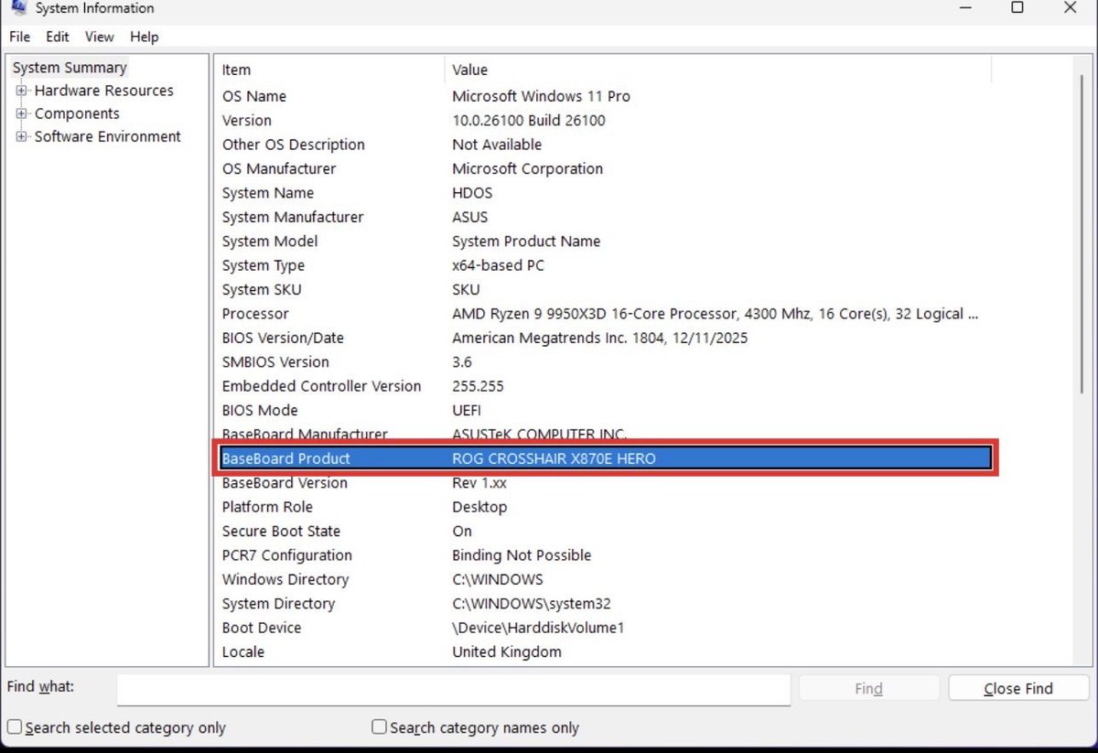Screen dimensions: 1098x753
Task: Open the File menu
Action: point(19,37)
